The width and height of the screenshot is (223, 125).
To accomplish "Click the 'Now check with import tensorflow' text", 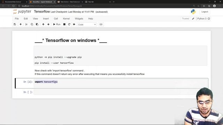I will 60,70.
